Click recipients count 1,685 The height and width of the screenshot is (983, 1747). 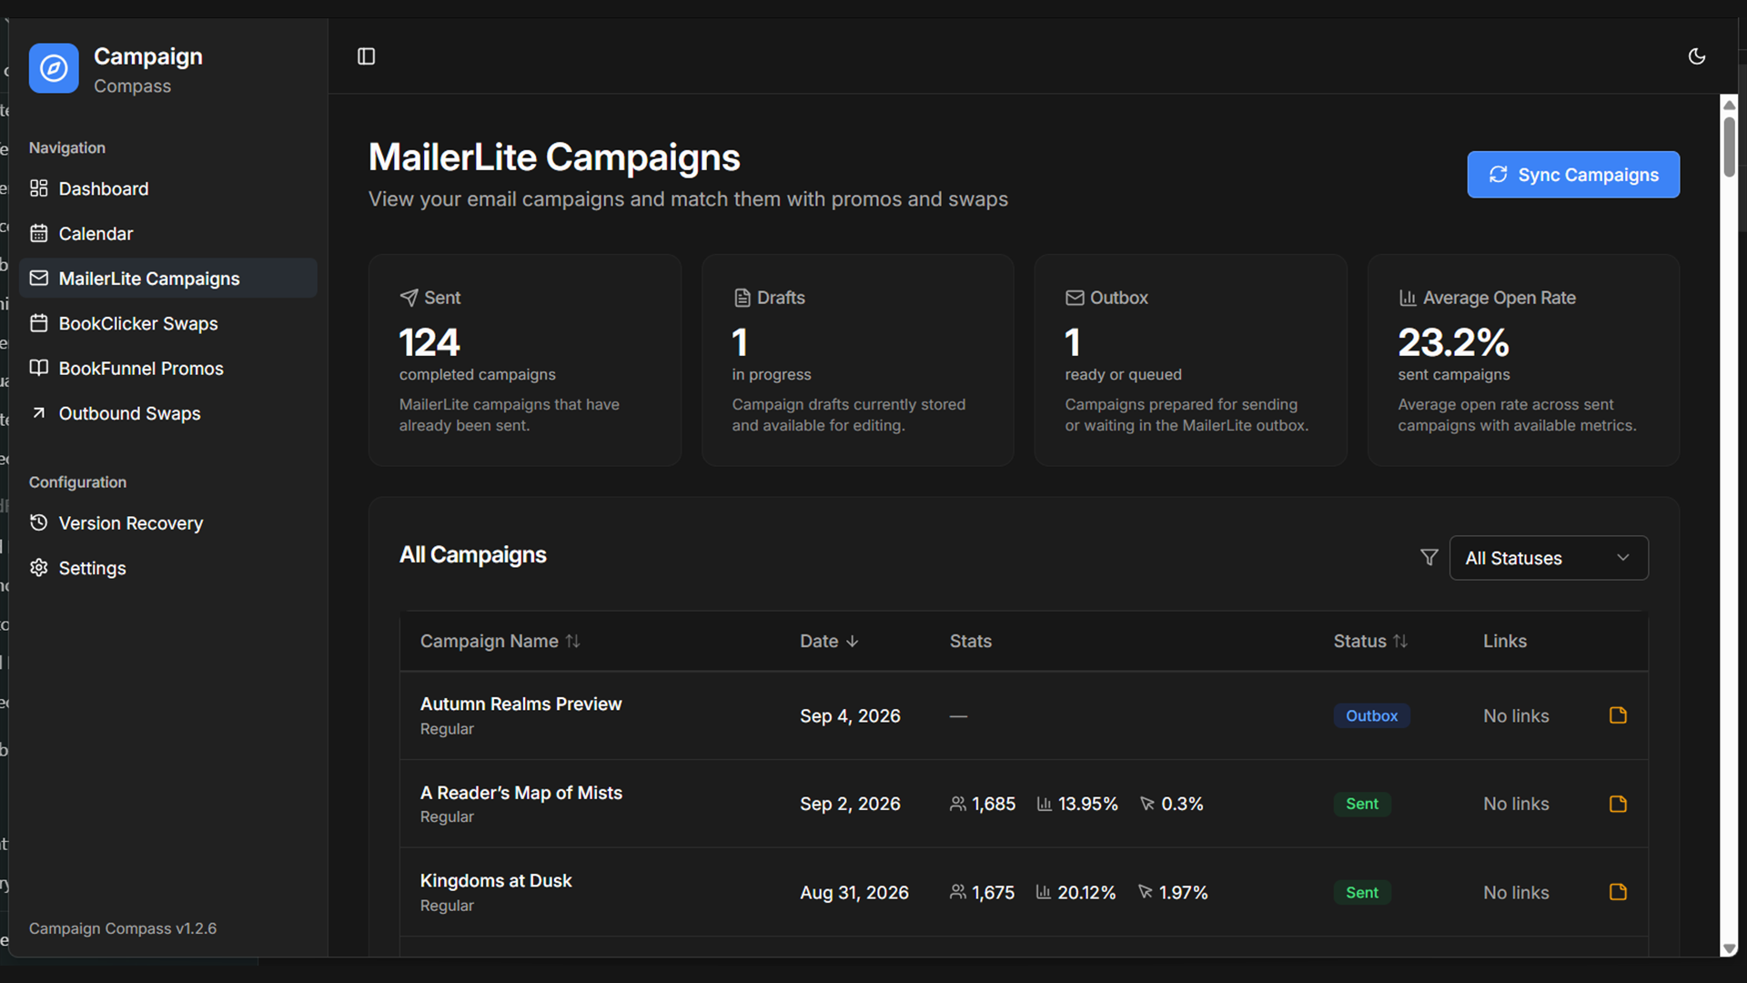click(983, 804)
